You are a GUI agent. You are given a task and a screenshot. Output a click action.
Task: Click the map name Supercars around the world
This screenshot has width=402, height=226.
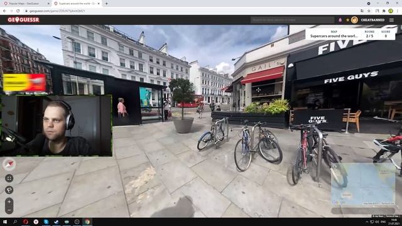coord(334,36)
